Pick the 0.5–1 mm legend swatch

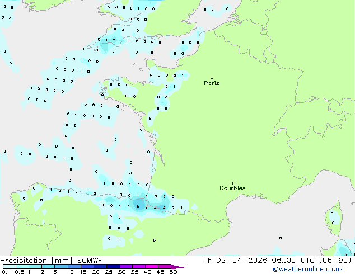(22, 267)
